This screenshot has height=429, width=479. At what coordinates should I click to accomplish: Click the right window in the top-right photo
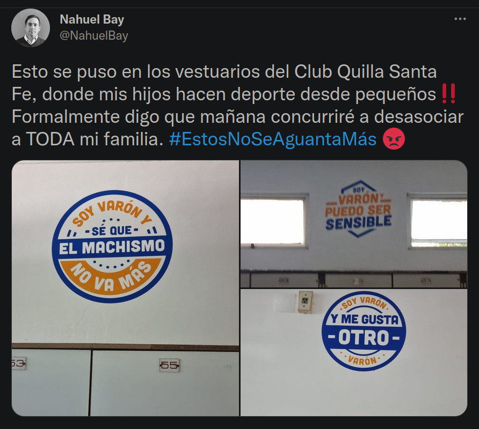[438, 220]
